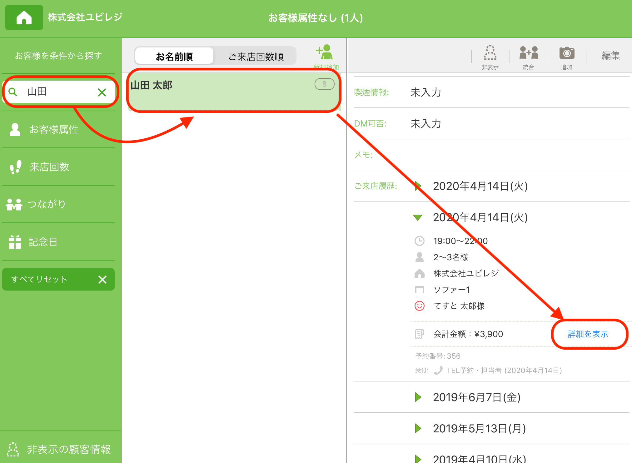Expand first 2020年4月14日(火) visit entry
This screenshot has height=463, width=632.
[418, 186]
